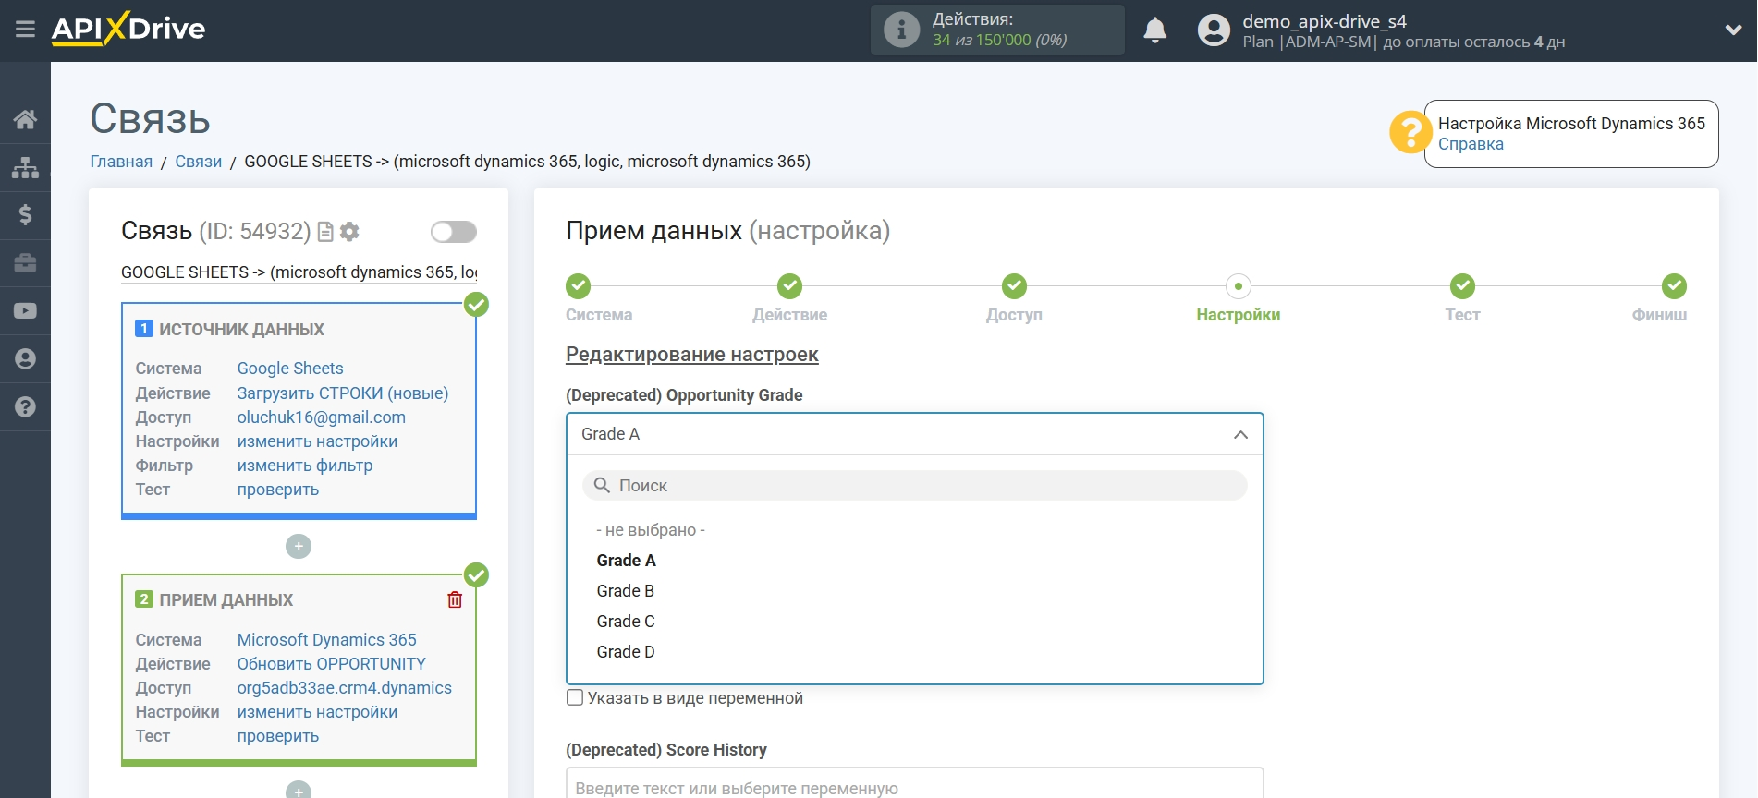The width and height of the screenshot is (1758, 798).
Task: Click the demo_apix-drive_s4 username
Action: [x=1325, y=21]
